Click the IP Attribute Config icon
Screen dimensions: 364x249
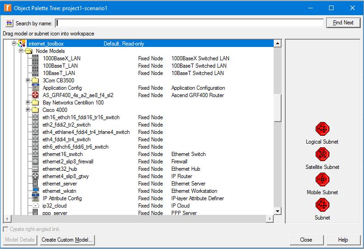(x=35, y=198)
